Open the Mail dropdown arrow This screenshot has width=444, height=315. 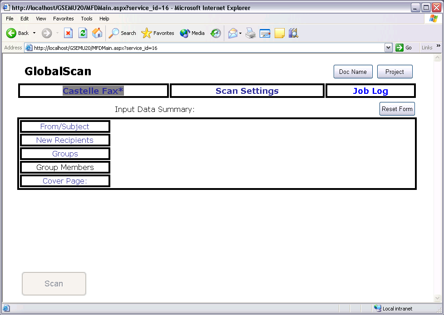tap(240, 33)
